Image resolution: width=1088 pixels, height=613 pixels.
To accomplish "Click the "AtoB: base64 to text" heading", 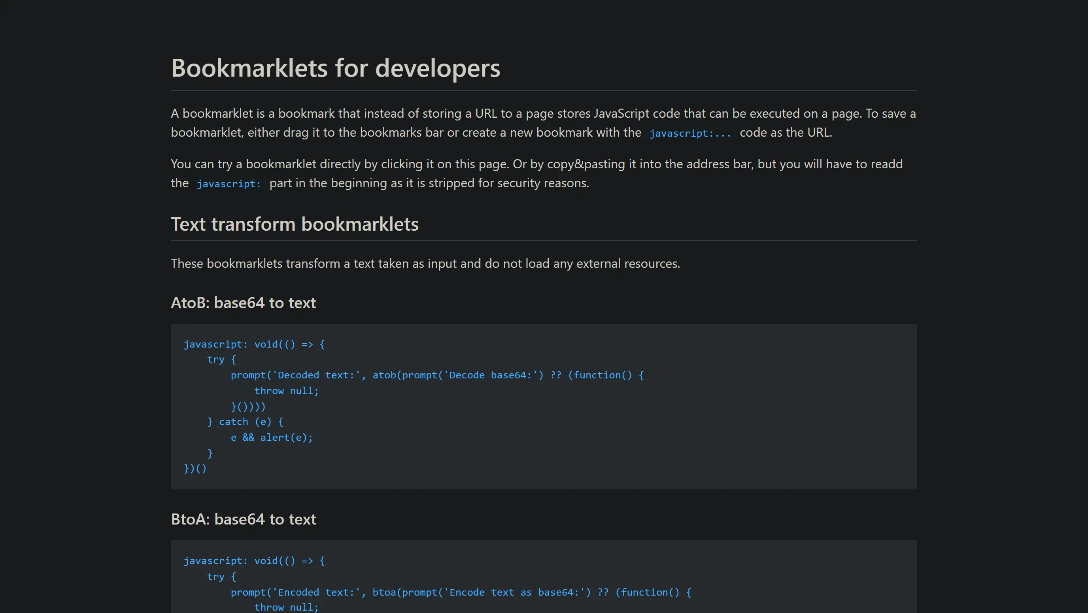I will point(243,303).
